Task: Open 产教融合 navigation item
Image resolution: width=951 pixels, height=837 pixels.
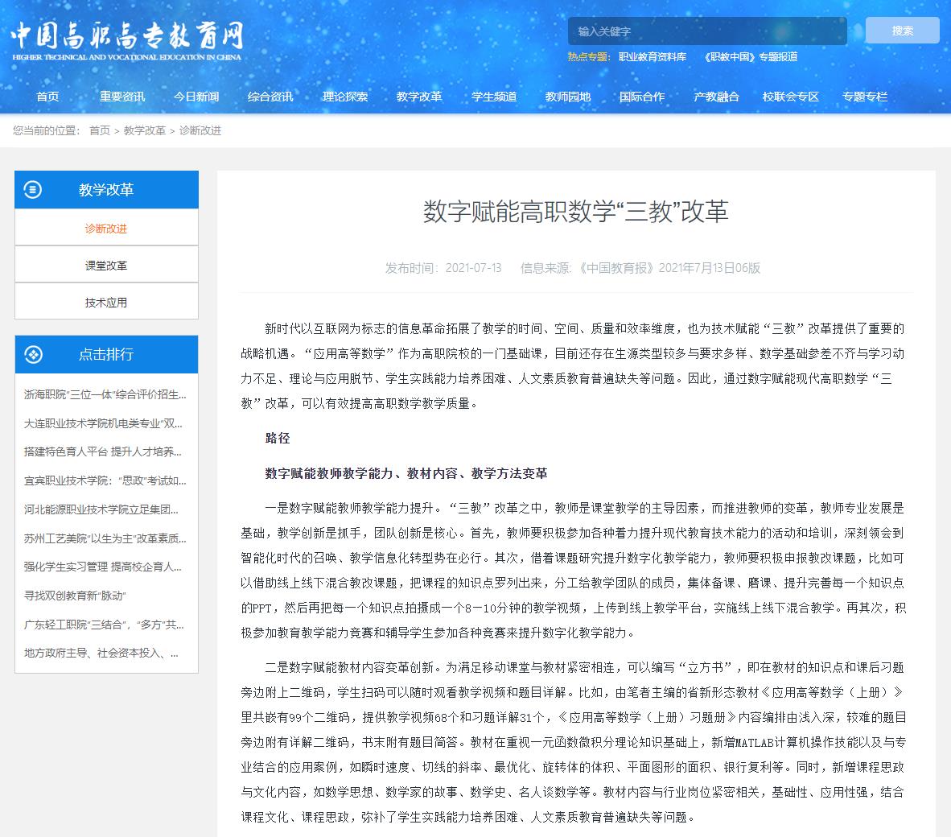Action: point(716,97)
